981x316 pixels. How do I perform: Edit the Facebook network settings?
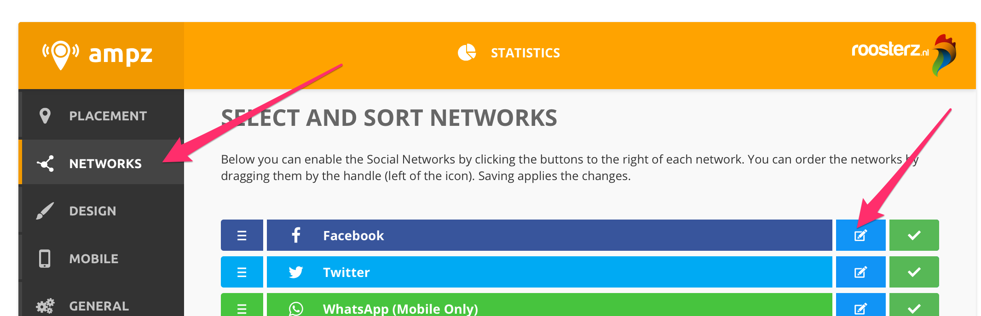coord(860,236)
